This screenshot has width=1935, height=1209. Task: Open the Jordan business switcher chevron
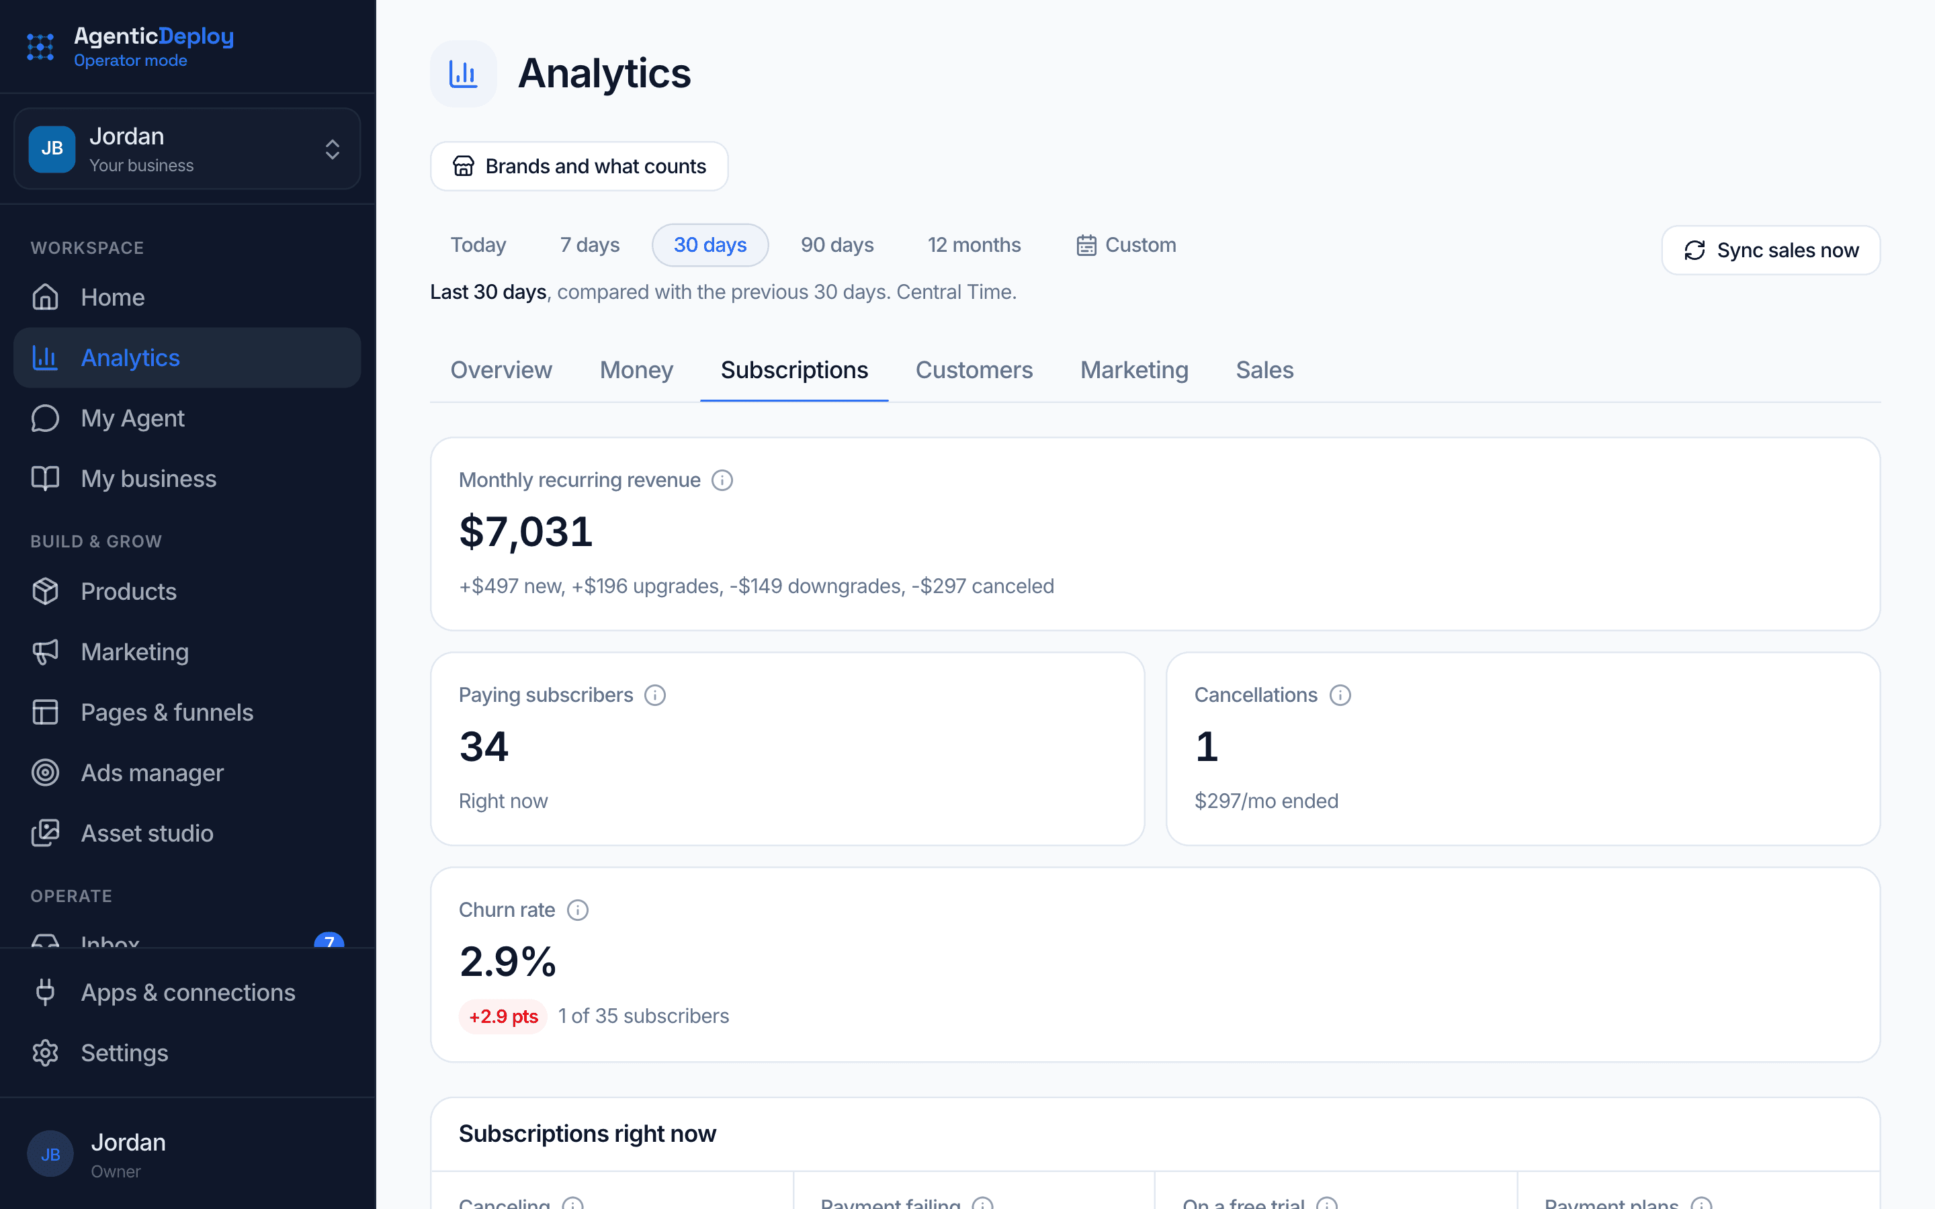[333, 150]
